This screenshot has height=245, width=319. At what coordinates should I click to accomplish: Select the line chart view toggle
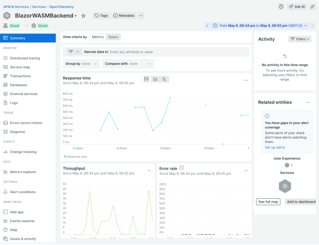click(146, 79)
